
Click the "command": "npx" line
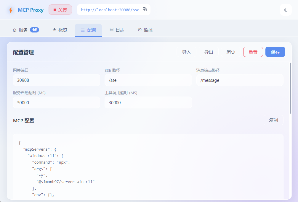(x=51, y=162)
